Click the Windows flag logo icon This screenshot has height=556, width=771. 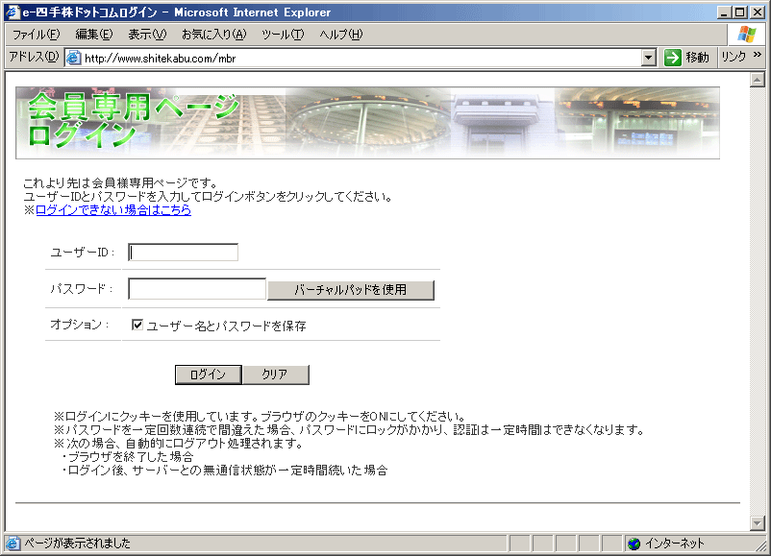747,35
